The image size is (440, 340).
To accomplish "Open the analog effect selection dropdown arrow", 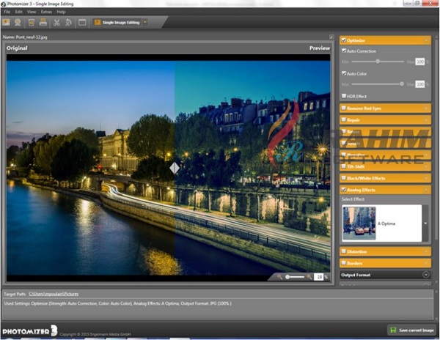I will pos(426,223).
